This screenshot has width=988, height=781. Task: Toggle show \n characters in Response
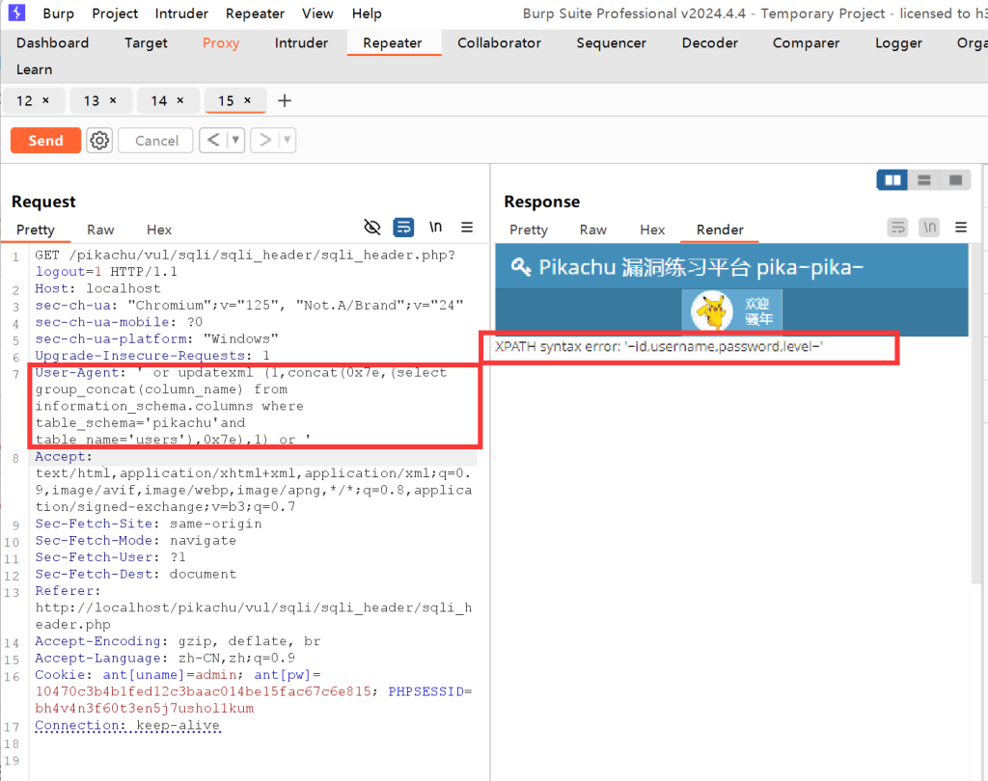click(929, 228)
